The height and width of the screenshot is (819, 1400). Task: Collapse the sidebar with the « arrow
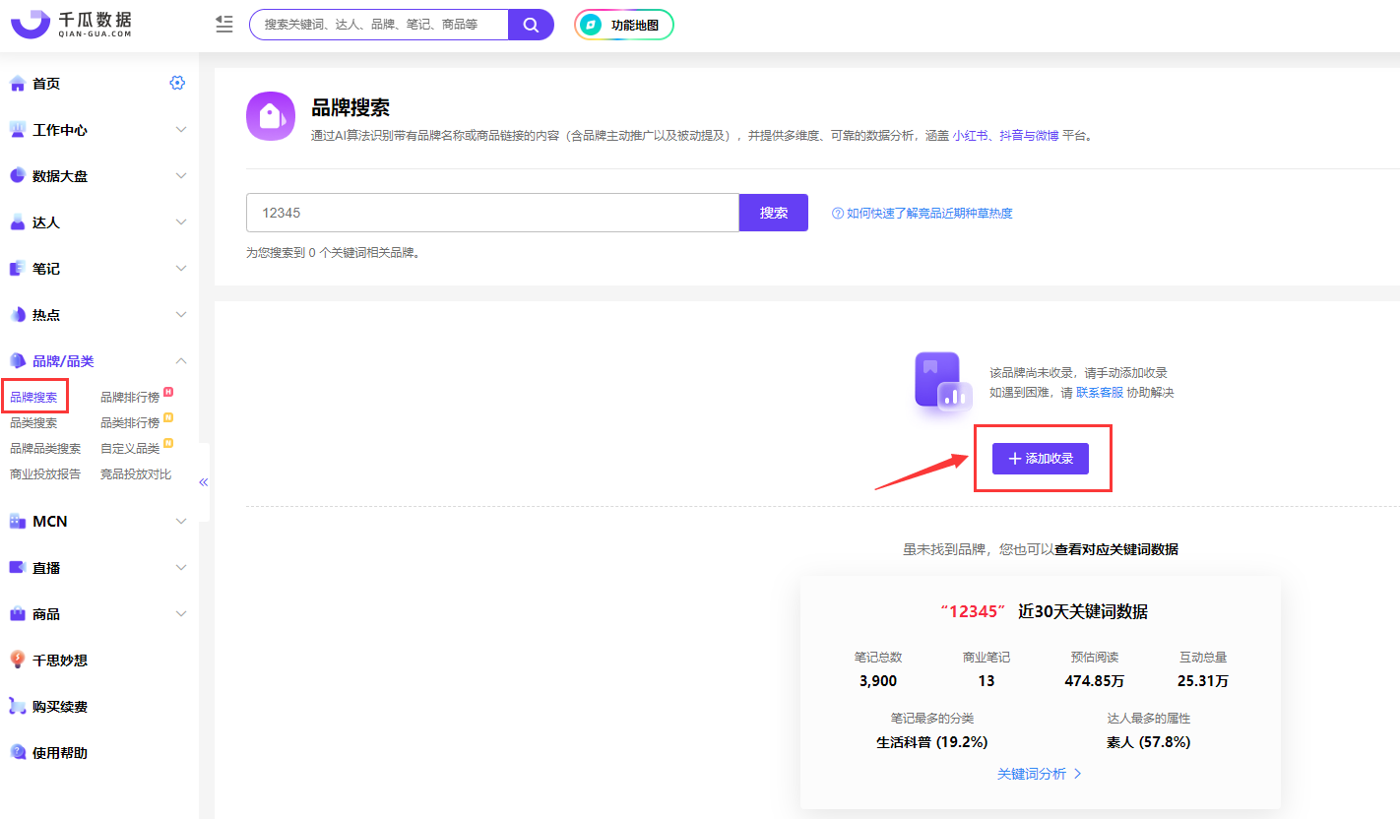tap(204, 482)
